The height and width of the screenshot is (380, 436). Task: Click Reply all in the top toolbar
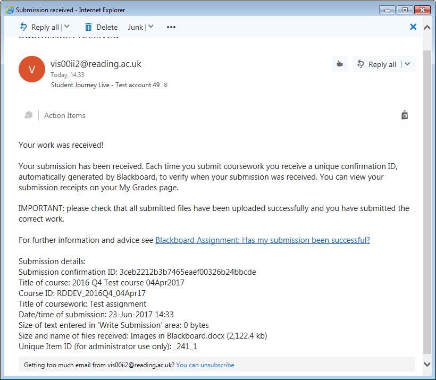[x=39, y=27]
